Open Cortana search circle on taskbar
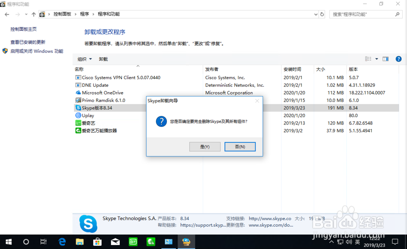 tap(26, 242)
